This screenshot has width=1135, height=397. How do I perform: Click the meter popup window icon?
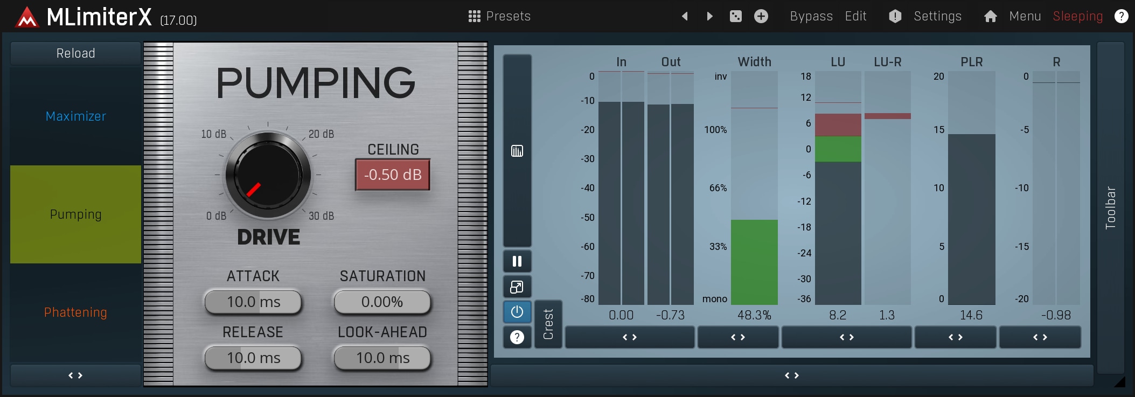click(517, 287)
